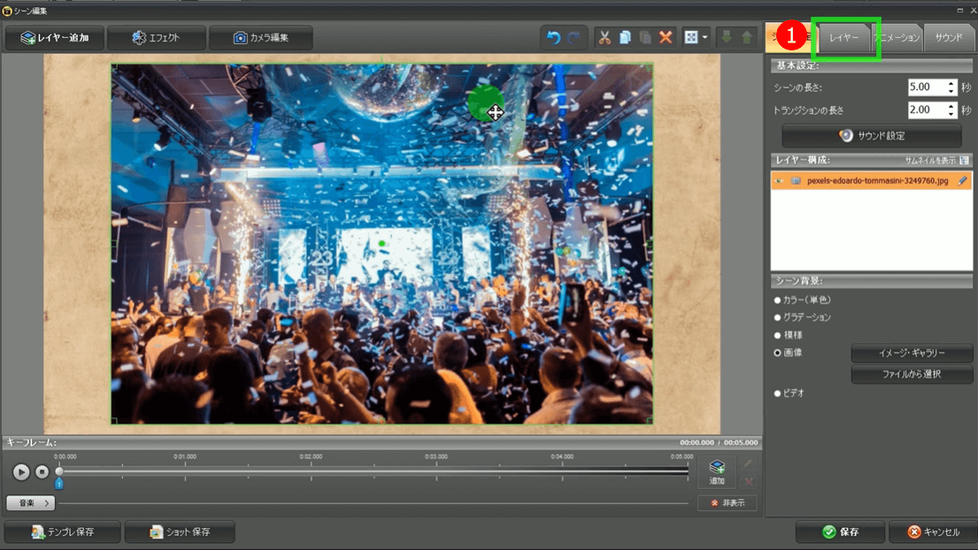Select the グラデーション background radio button
Screen dimensions: 978x550
pyautogui.click(x=778, y=317)
